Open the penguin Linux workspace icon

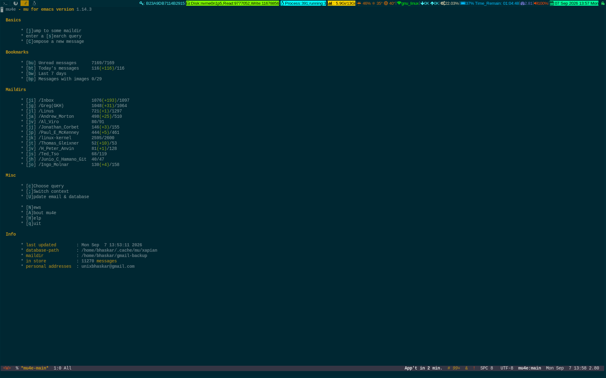tap(34, 3)
